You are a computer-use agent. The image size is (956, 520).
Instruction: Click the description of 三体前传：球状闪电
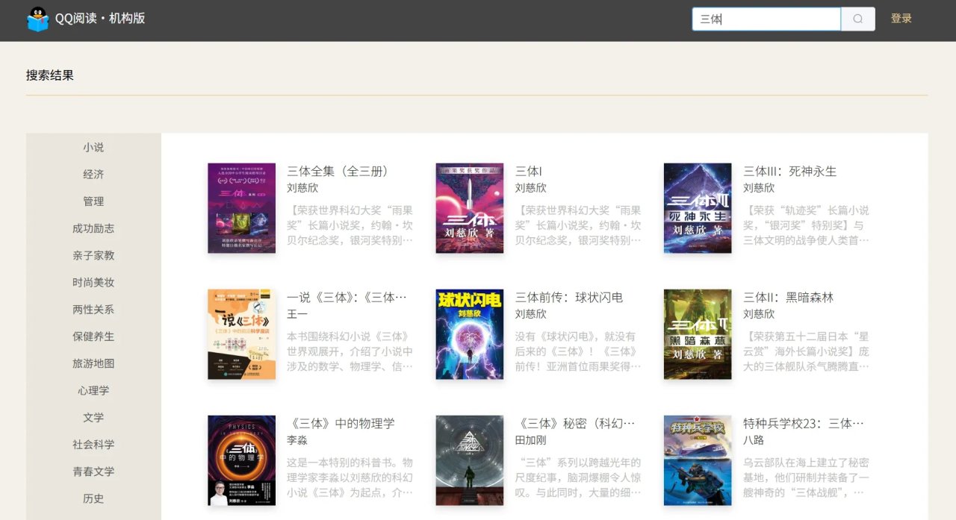click(x=579, y=351)
